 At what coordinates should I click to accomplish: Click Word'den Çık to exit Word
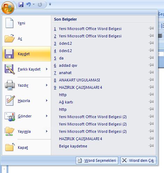pos(138,160)
